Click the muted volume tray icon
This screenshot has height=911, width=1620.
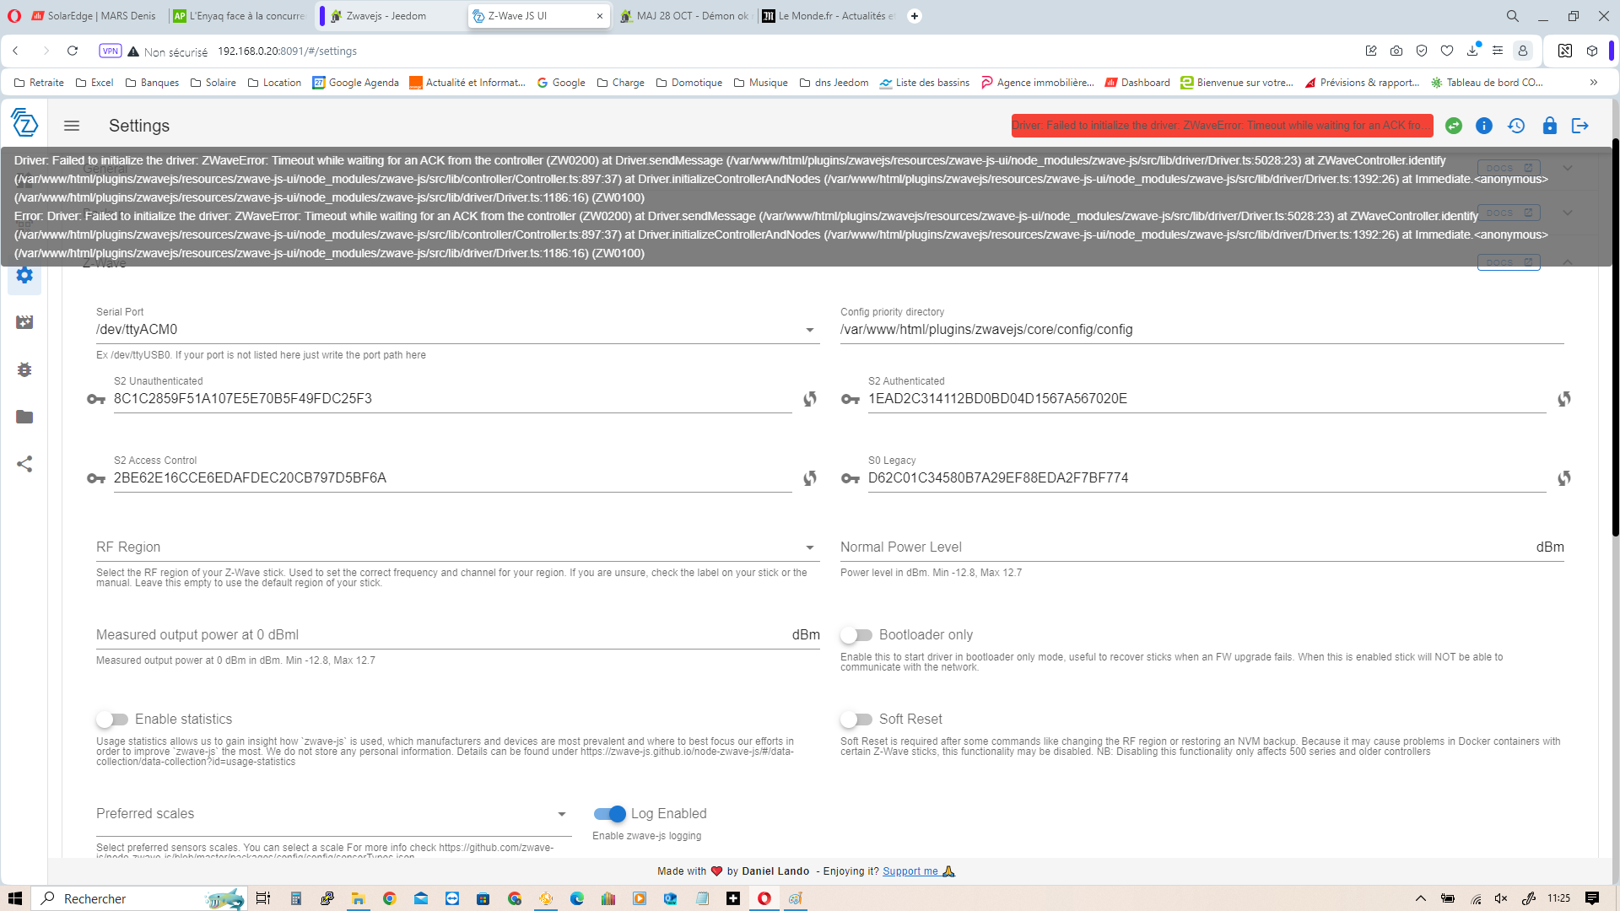click(x=1501, y=898)
